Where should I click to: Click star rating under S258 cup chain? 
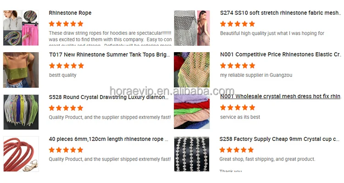click(x=237, y=150)
